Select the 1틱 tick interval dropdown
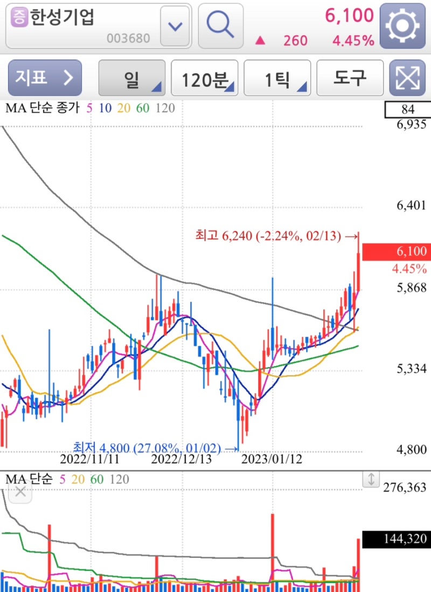 pos(277,78)
